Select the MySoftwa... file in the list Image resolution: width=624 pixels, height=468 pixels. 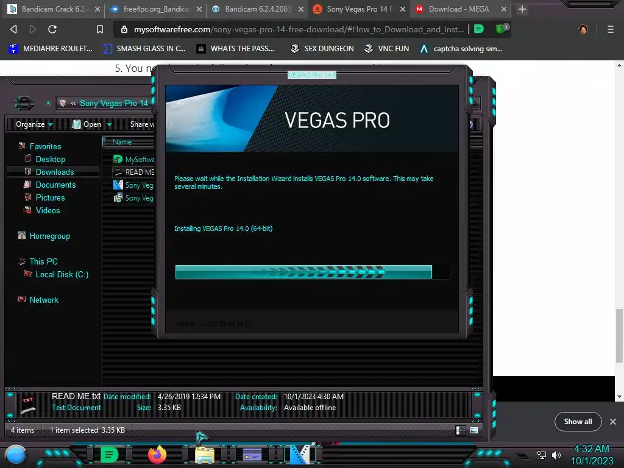click(x=133, y=159)
